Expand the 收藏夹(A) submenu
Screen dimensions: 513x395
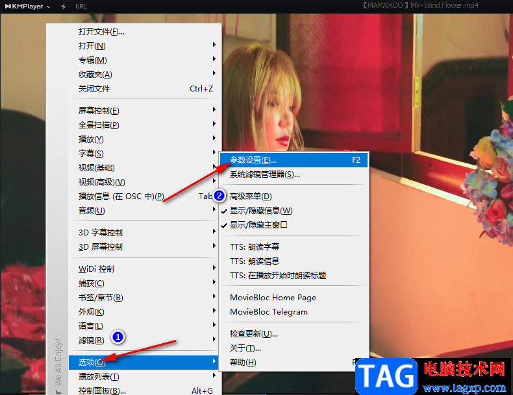tap(145, 75)
